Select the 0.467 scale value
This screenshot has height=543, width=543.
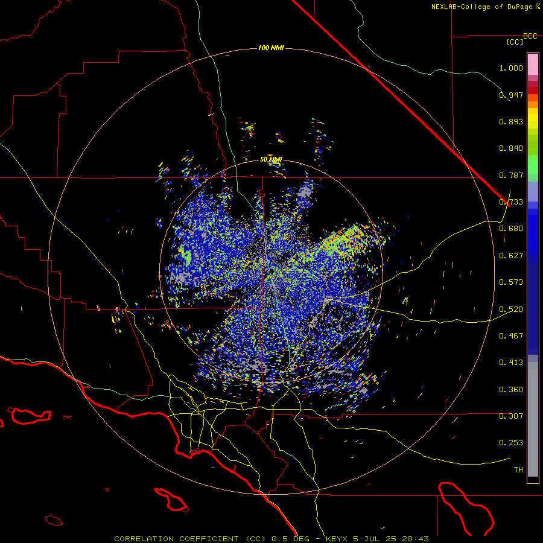point(511,336)
